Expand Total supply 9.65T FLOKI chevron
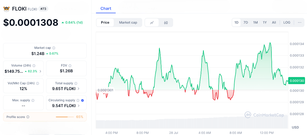307x135 pixels. [78, 89]
